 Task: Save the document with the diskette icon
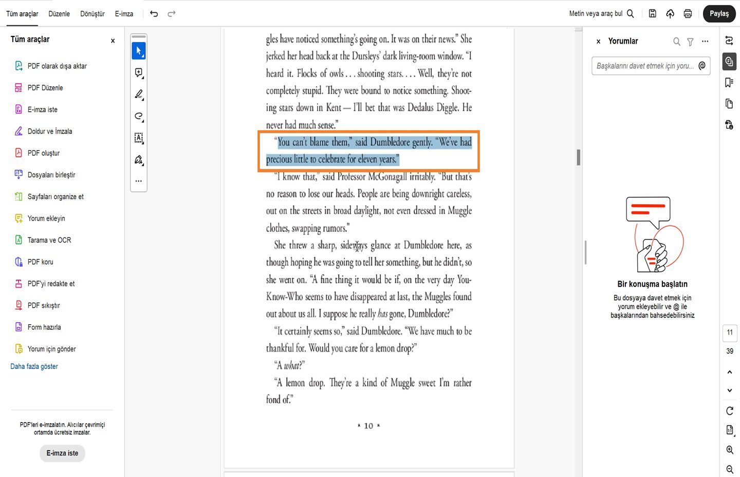point(653,14)
